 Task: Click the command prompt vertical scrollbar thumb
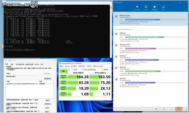[x=111, y=7]
